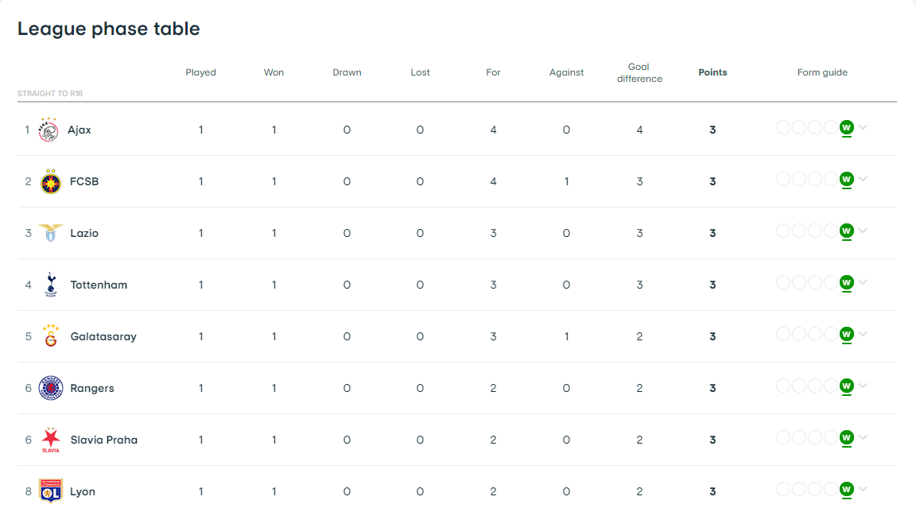Click FCSB's goals for value 4

[x=493, y=181]
